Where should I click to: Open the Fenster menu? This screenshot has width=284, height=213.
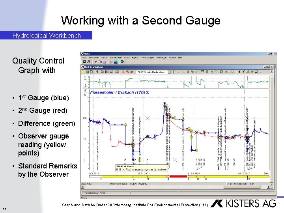pos(172,58)
